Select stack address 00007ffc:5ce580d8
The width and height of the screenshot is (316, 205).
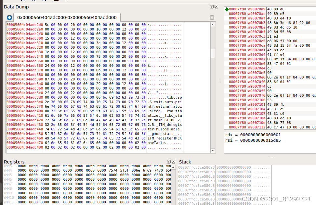point(196,195)
